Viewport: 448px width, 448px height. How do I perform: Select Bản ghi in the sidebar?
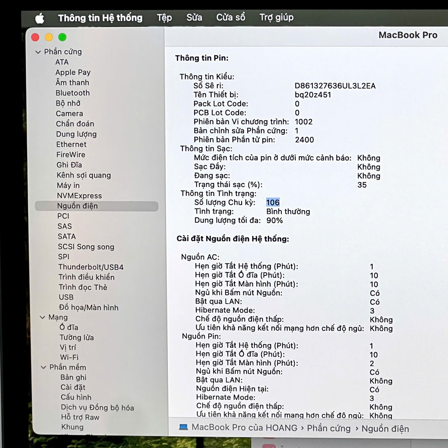[x=73, y=378]
